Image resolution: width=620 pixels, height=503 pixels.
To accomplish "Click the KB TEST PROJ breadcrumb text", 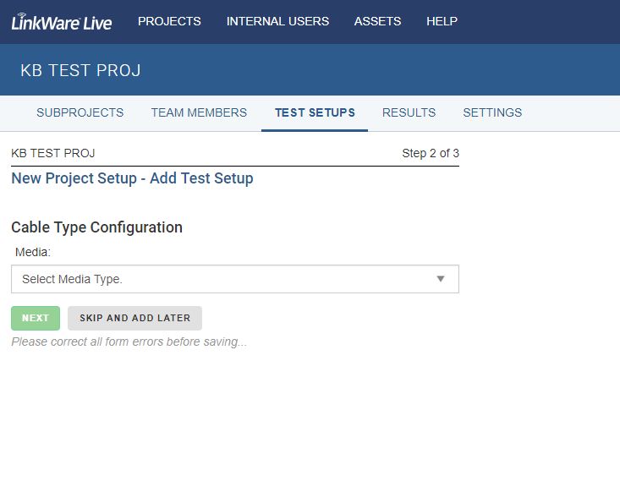I will click(53, 153).
